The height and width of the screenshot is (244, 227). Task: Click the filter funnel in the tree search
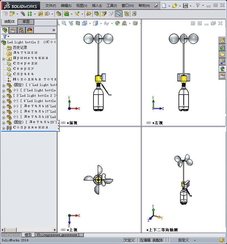(5, 36)
